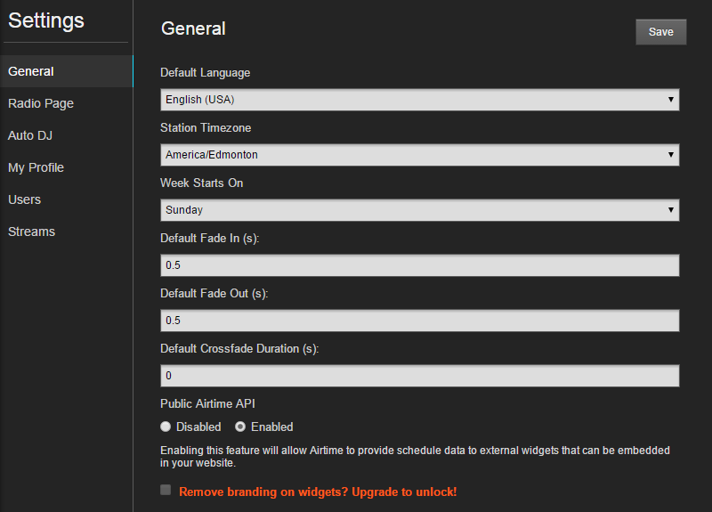This screenshot has width=712, height=512.
Task: Click the Upgrade to unlock link
Action: [x=404, y=492]
